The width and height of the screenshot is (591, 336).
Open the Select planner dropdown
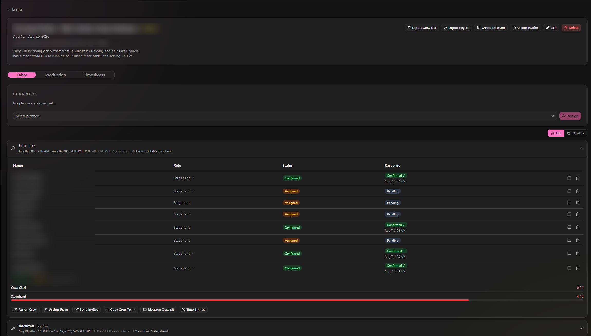(x=285, y=116)
